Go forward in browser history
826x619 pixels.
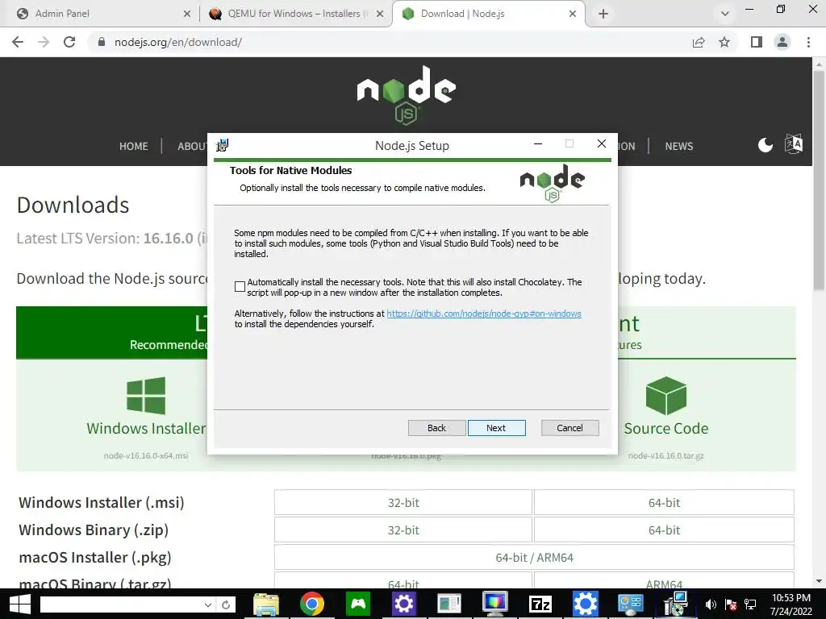[x=44, y=42]
